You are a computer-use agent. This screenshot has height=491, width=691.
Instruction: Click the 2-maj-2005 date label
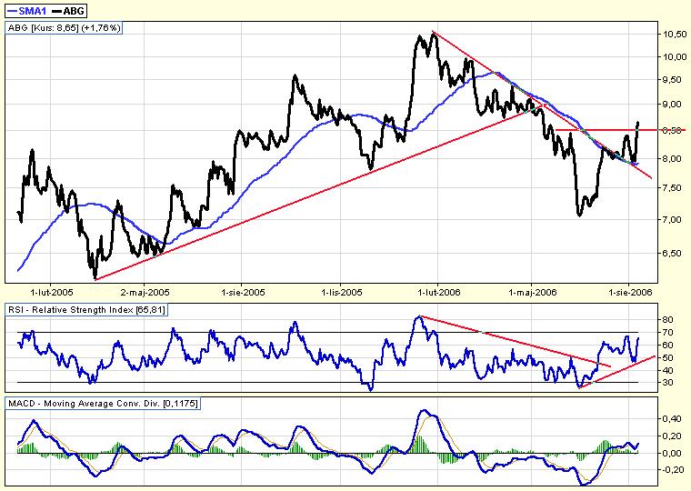pyautogui.click(x=145, y=292)
